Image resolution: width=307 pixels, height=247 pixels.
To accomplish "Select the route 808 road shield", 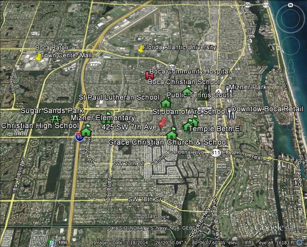I will point(172,67).
